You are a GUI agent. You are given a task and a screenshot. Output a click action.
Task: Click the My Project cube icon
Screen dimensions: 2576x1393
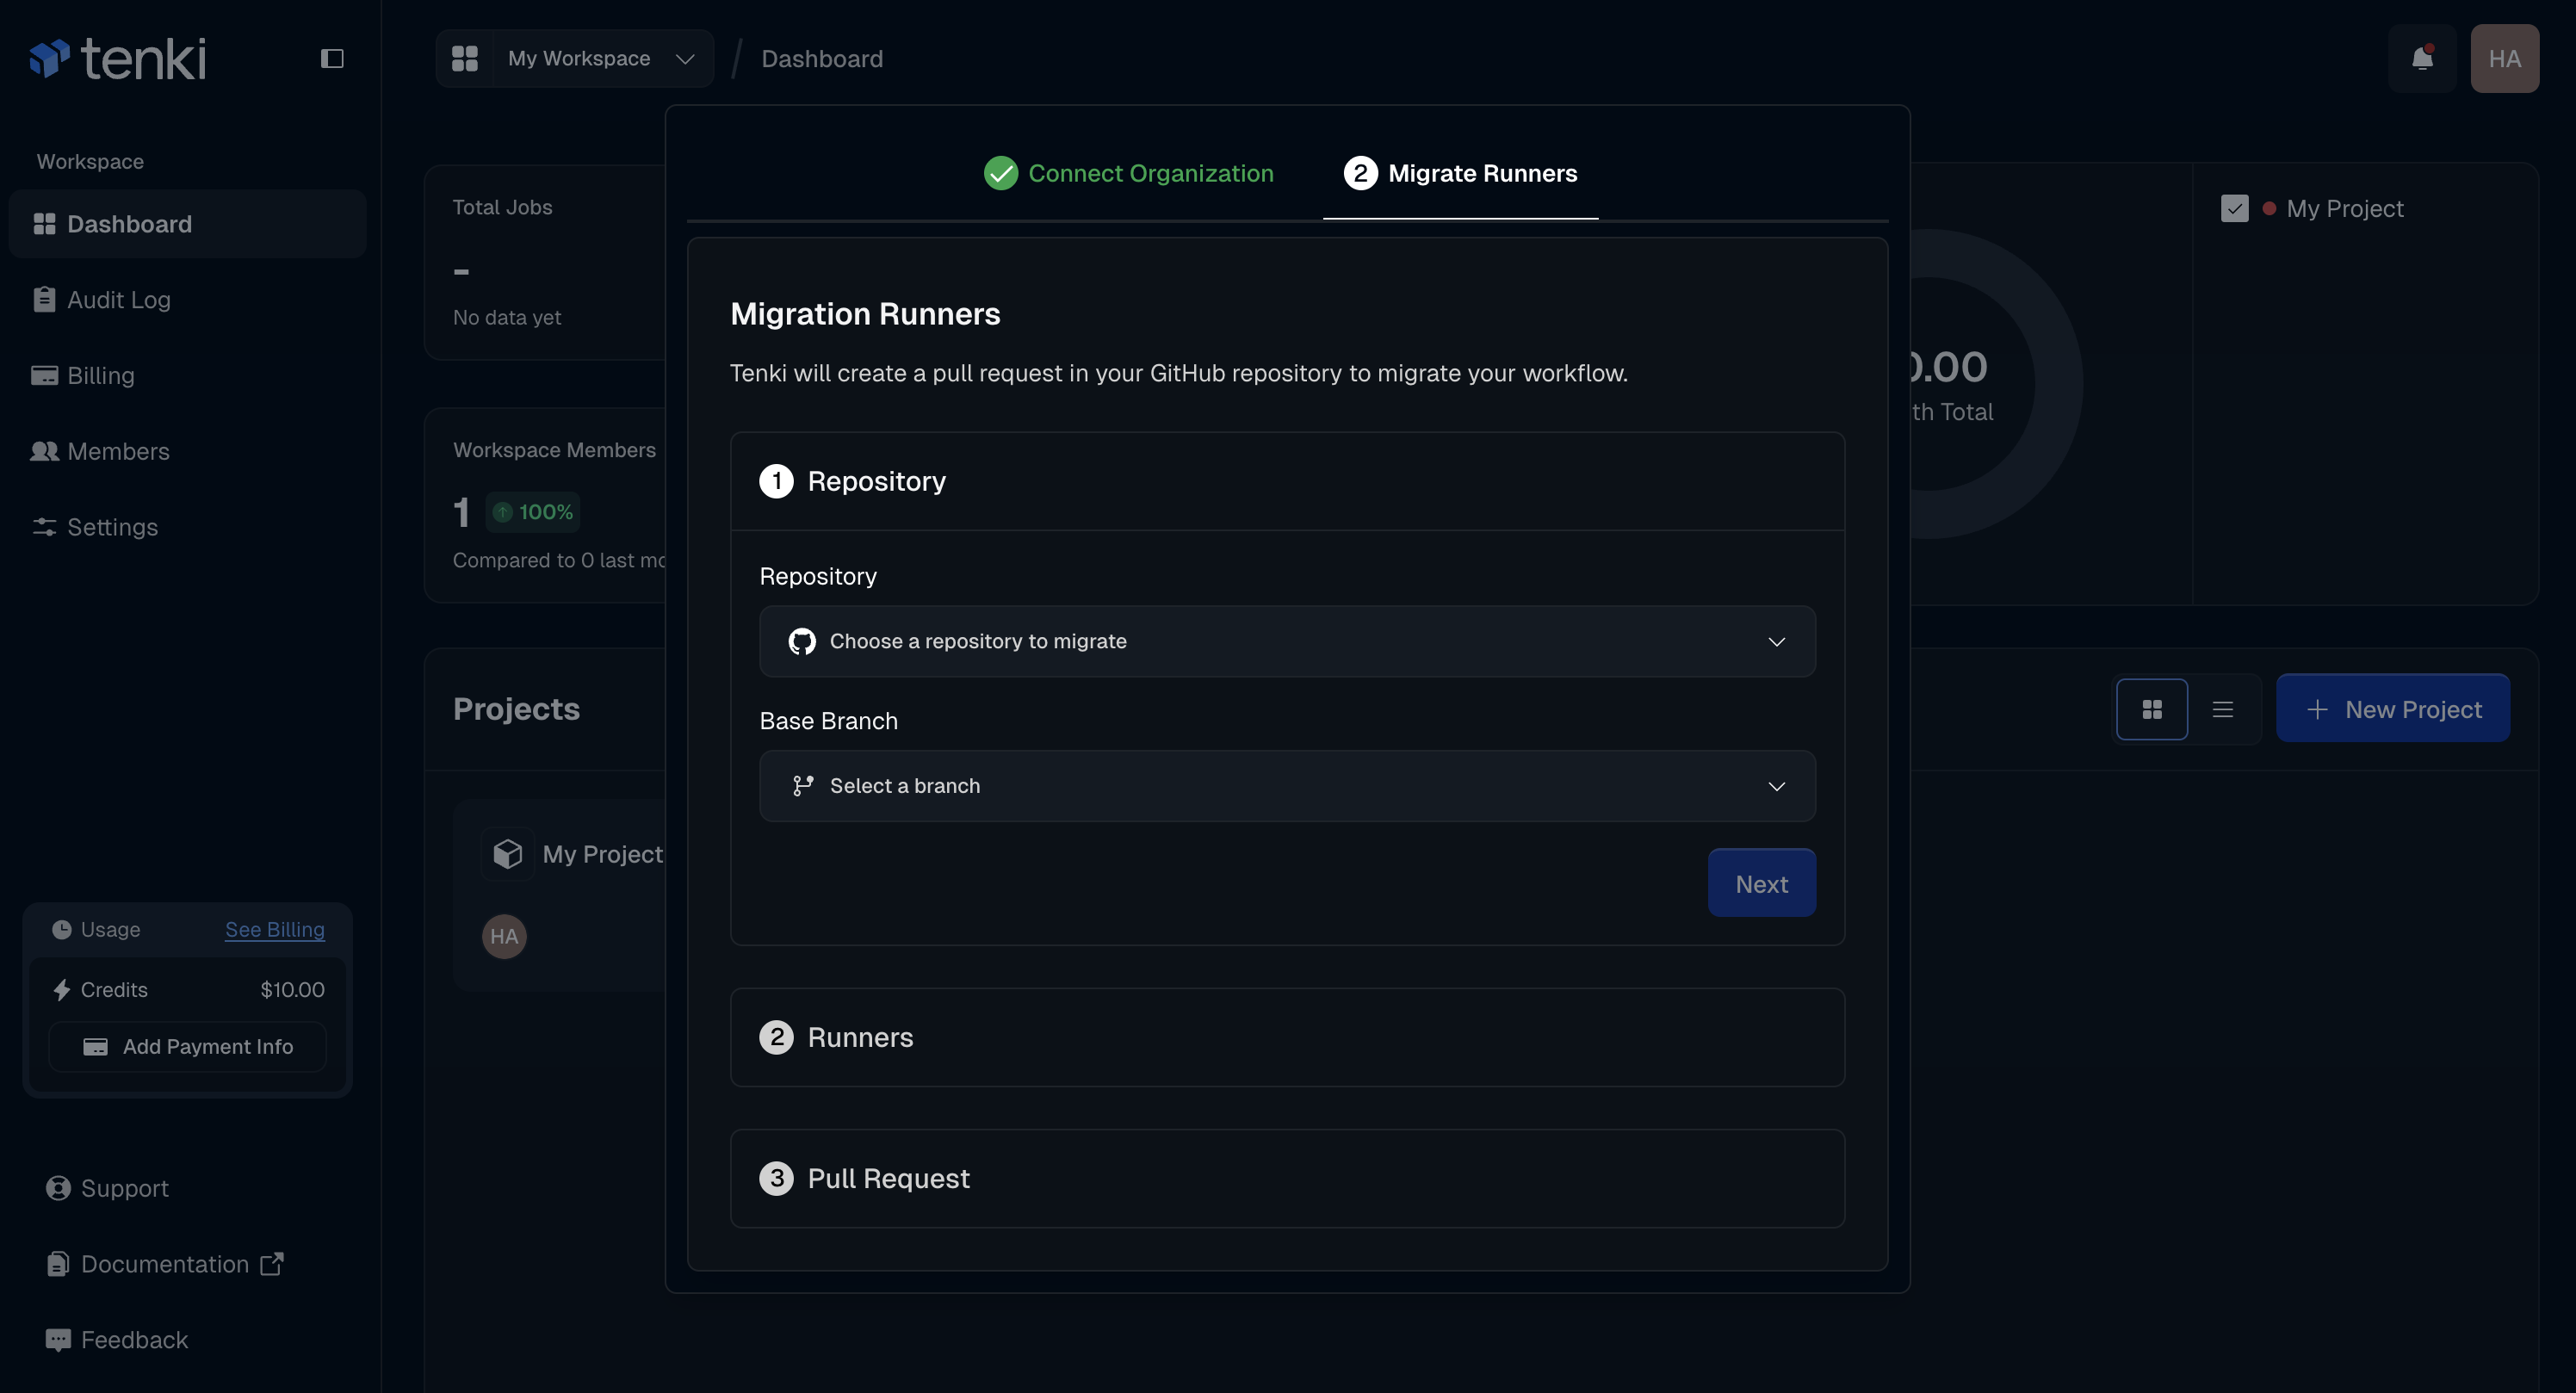pyautogui.click(x=507, y=853)
